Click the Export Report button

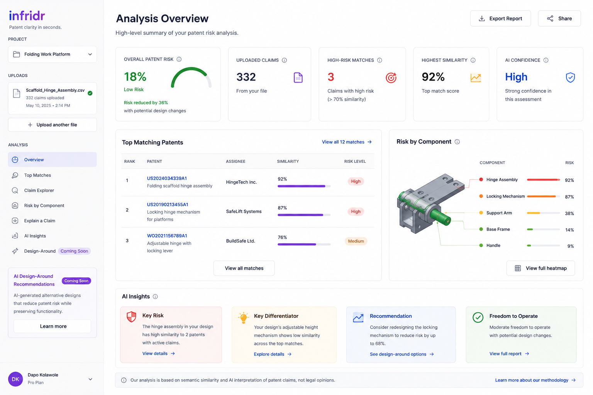click(500, 19)
